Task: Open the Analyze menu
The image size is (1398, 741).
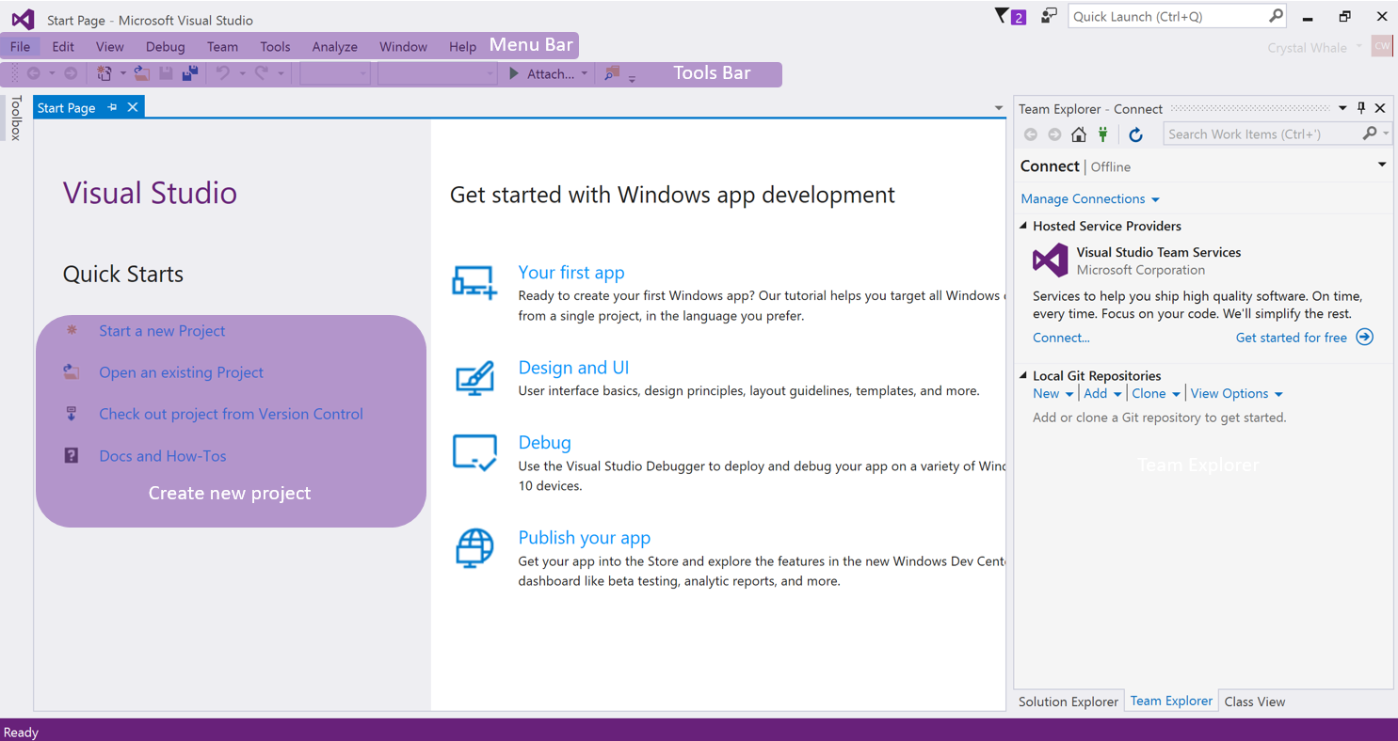Action: pos(335,46)
